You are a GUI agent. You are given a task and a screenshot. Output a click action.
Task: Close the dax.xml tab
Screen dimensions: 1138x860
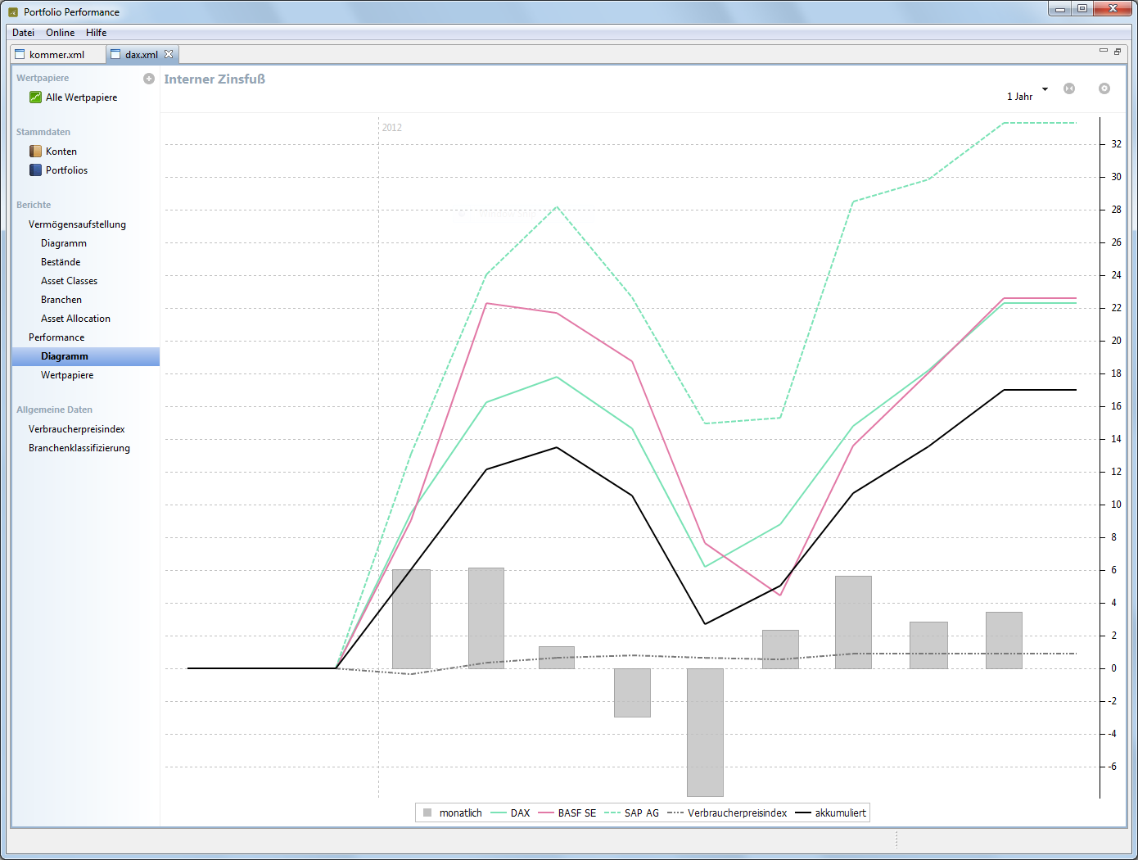[x=169, y=54]
